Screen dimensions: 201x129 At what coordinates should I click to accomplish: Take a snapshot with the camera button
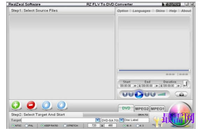181,94
